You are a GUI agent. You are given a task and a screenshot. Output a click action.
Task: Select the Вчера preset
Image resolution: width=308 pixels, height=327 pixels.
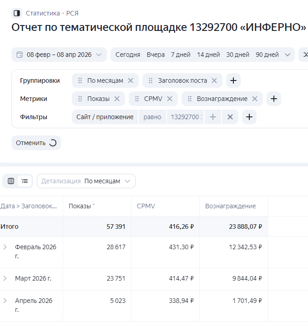(x=156, y=55)
